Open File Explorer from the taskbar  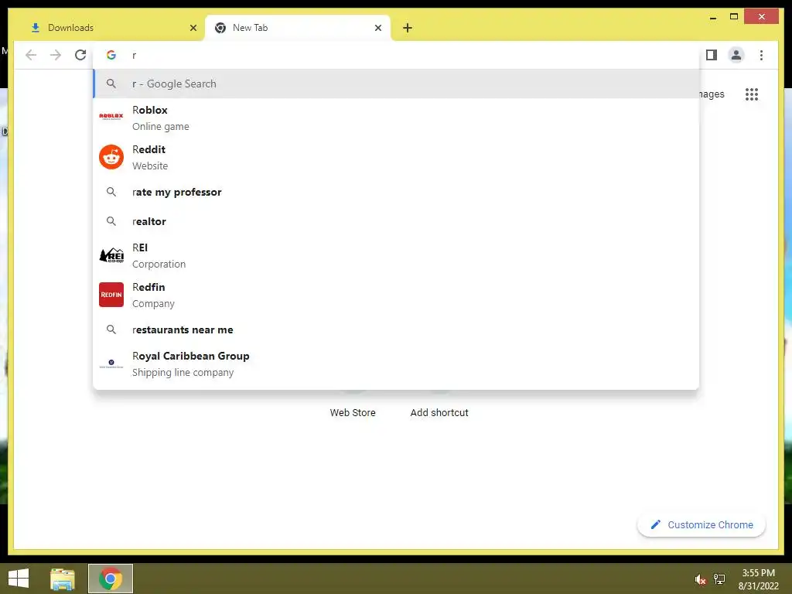63,579
